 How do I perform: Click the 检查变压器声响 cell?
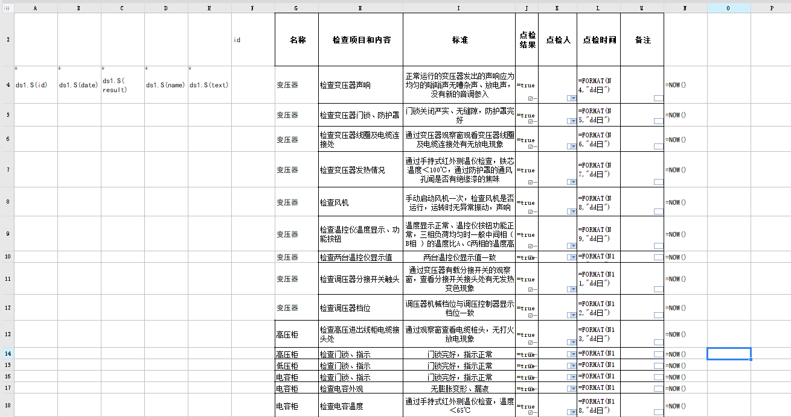click(360, 85)
